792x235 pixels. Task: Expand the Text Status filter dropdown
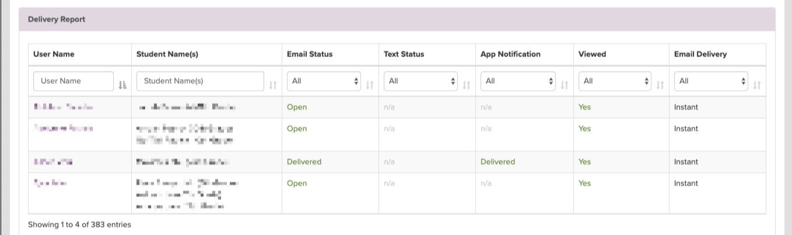tap(420, 81)
